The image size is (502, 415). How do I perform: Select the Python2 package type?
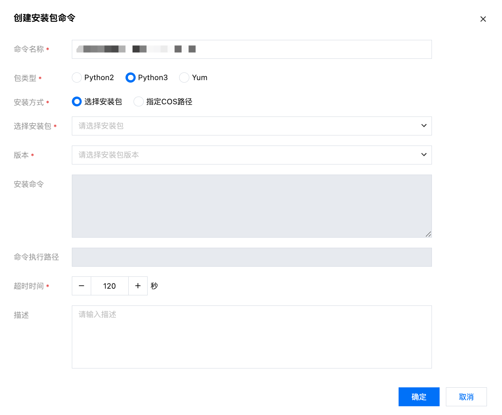(77, 78)
